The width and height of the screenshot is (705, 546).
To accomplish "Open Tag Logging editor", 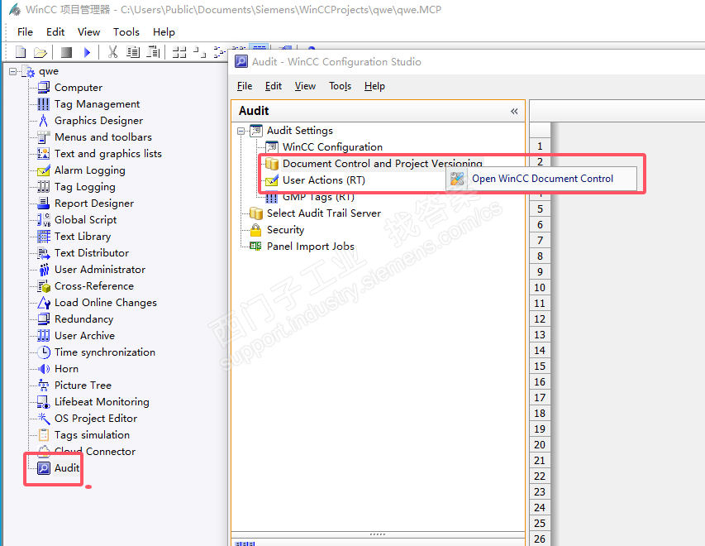I will tap(85, 187).
